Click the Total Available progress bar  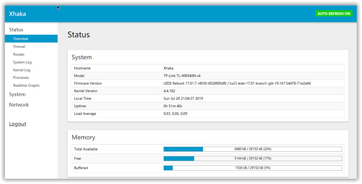click(x=253, y=149)
